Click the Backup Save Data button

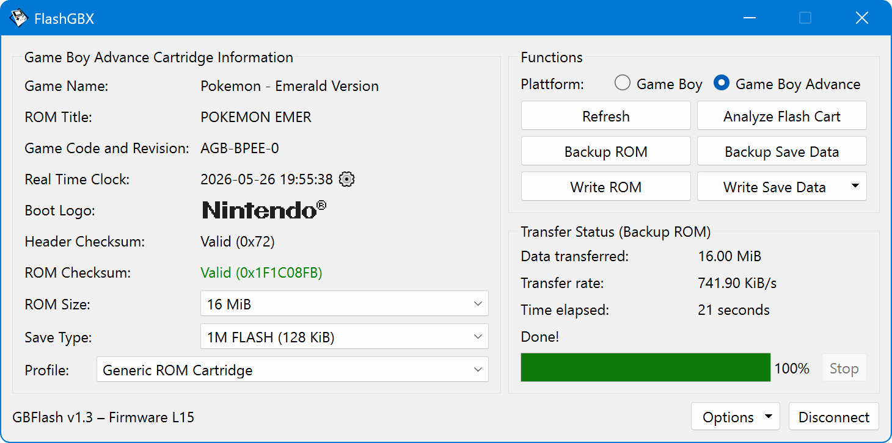pyautogui.click(x=782, y=151)
